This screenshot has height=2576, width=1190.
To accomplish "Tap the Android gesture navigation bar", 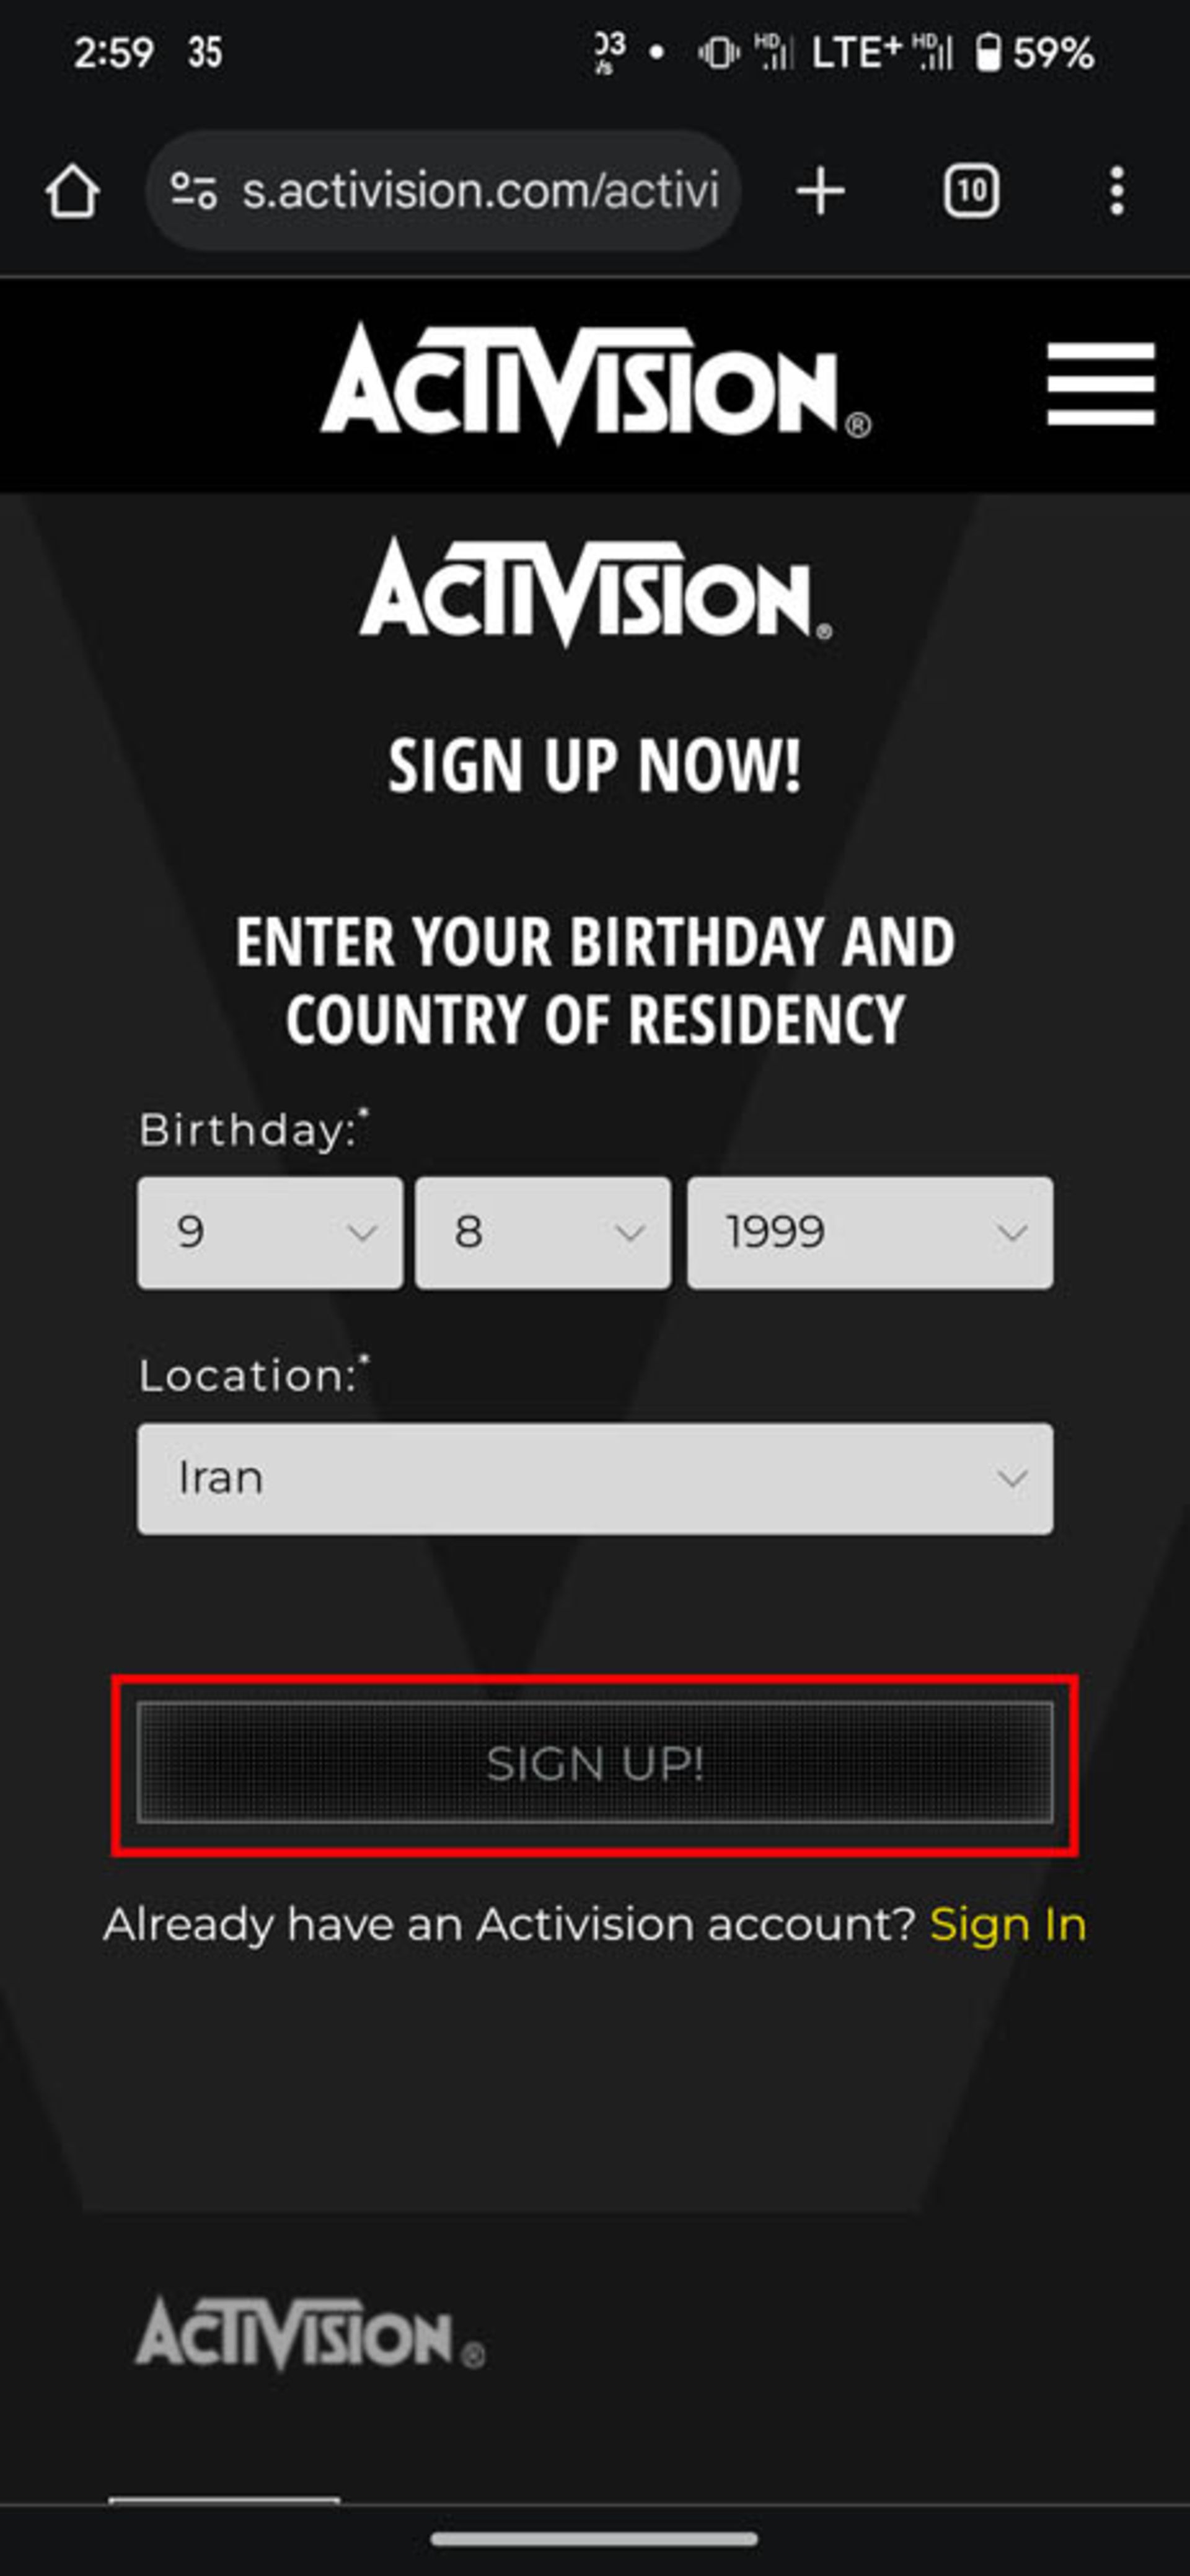I will click(x=595, y=2539).
